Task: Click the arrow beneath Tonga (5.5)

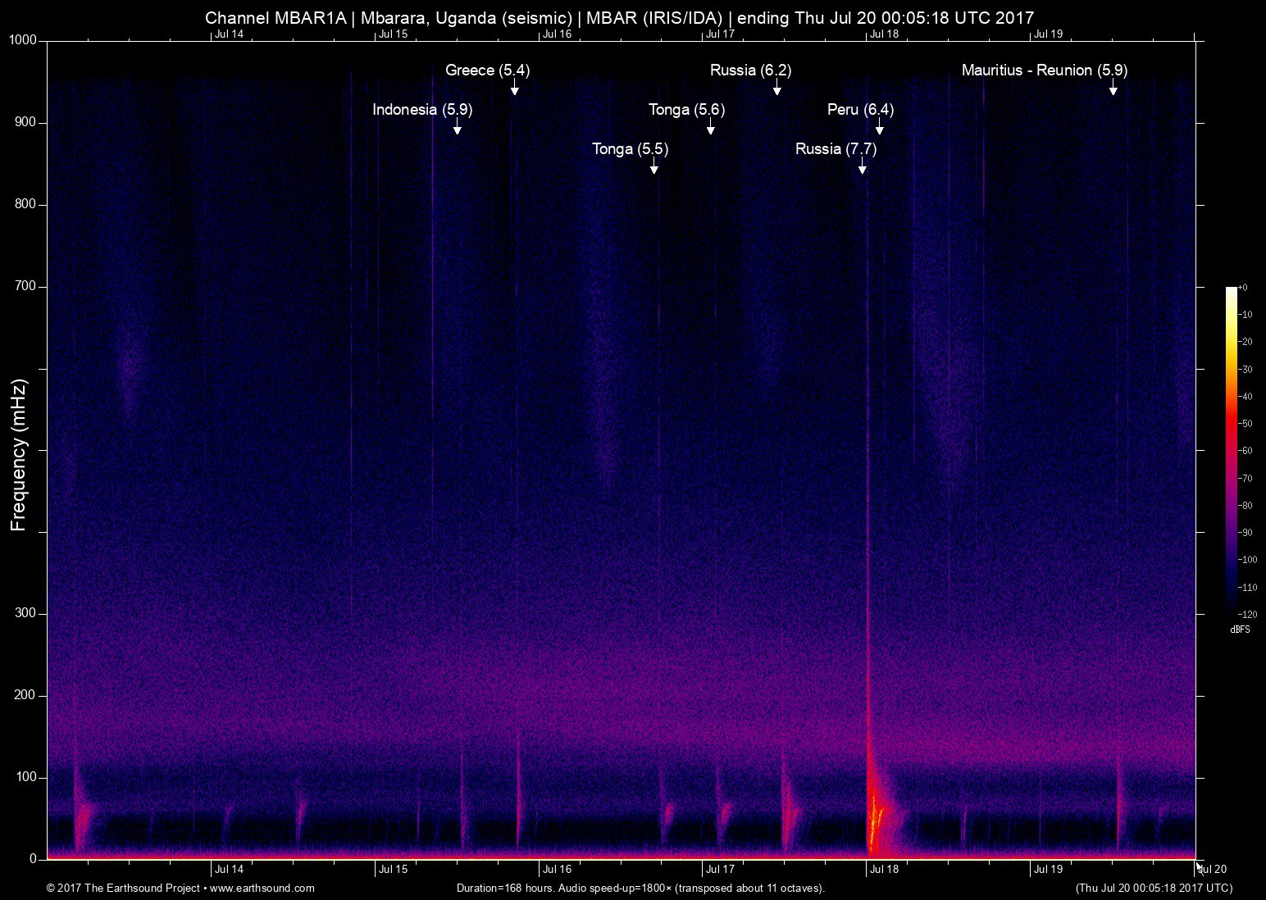Action: [653, 166]
